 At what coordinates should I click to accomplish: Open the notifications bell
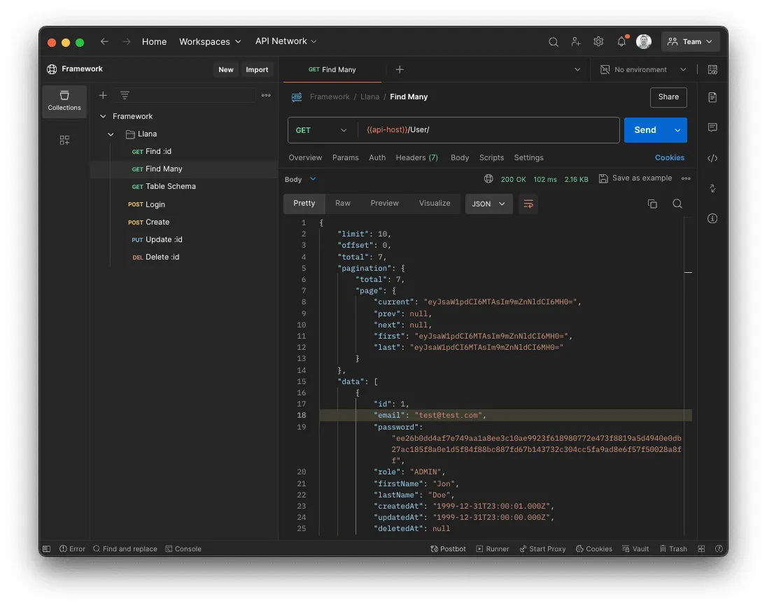[x=621, y=41]
